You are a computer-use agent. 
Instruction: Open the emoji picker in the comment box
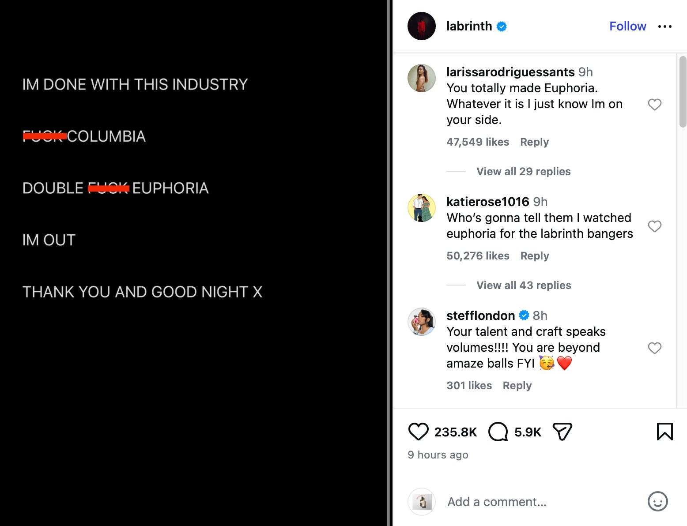pyautogui.click(x=657, y=502)
